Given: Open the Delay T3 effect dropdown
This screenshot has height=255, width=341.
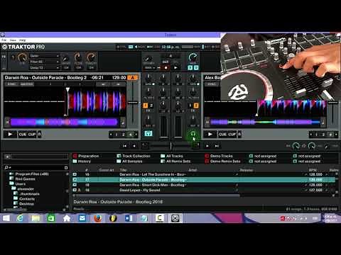Looking at the screenshot, I should [45, 68].
